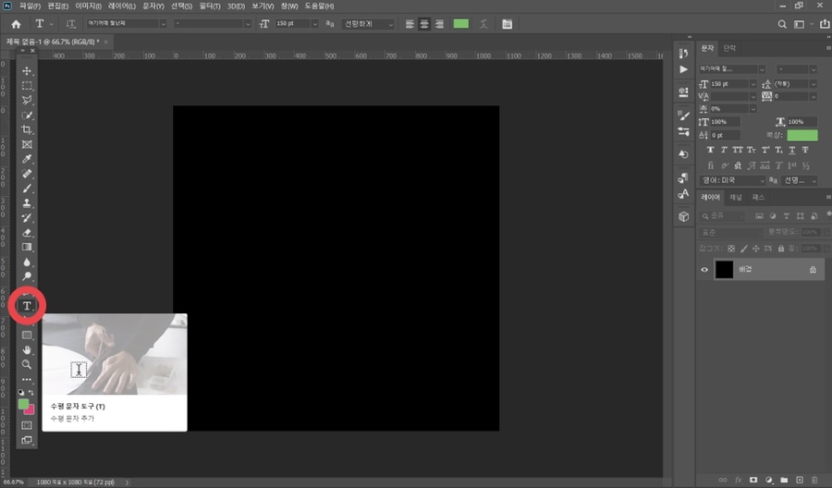Viewport: 832px width, 488px height.
Task: Select the Brush tool
Action: pos(27,189)
